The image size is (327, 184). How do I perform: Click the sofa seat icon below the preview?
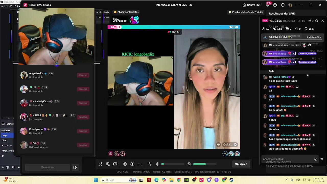(x=111, y=154)
